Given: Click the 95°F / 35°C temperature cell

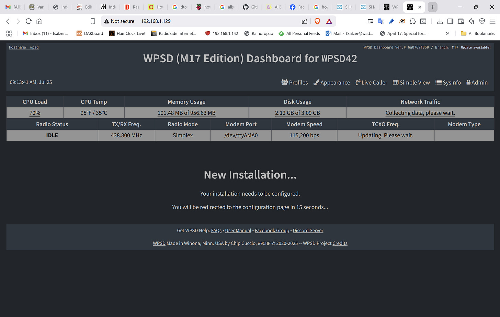Looking at the screenshot, I should [x=94, y=113].
